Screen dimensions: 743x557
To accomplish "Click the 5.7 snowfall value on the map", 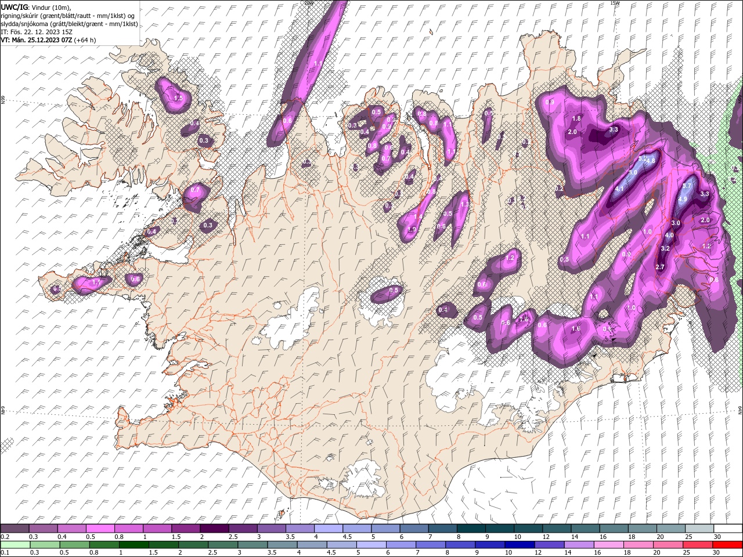I will pyautogui.click(x=687, y=186).
